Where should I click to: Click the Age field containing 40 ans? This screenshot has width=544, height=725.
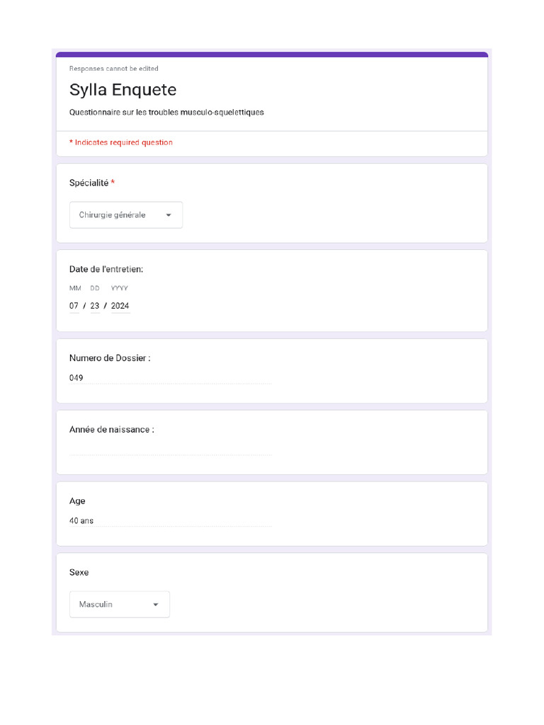coord(170,521)
